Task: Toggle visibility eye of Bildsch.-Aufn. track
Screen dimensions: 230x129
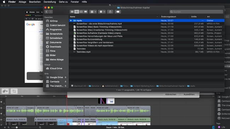Action: (x=1, y=119)
